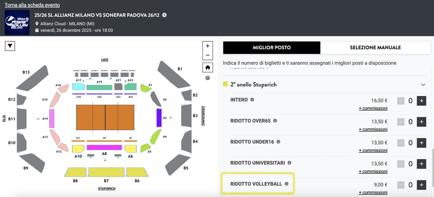Select the yellow B7 sector on map
Viewport: 434px width, 197px height.
[x=106, y=172]
